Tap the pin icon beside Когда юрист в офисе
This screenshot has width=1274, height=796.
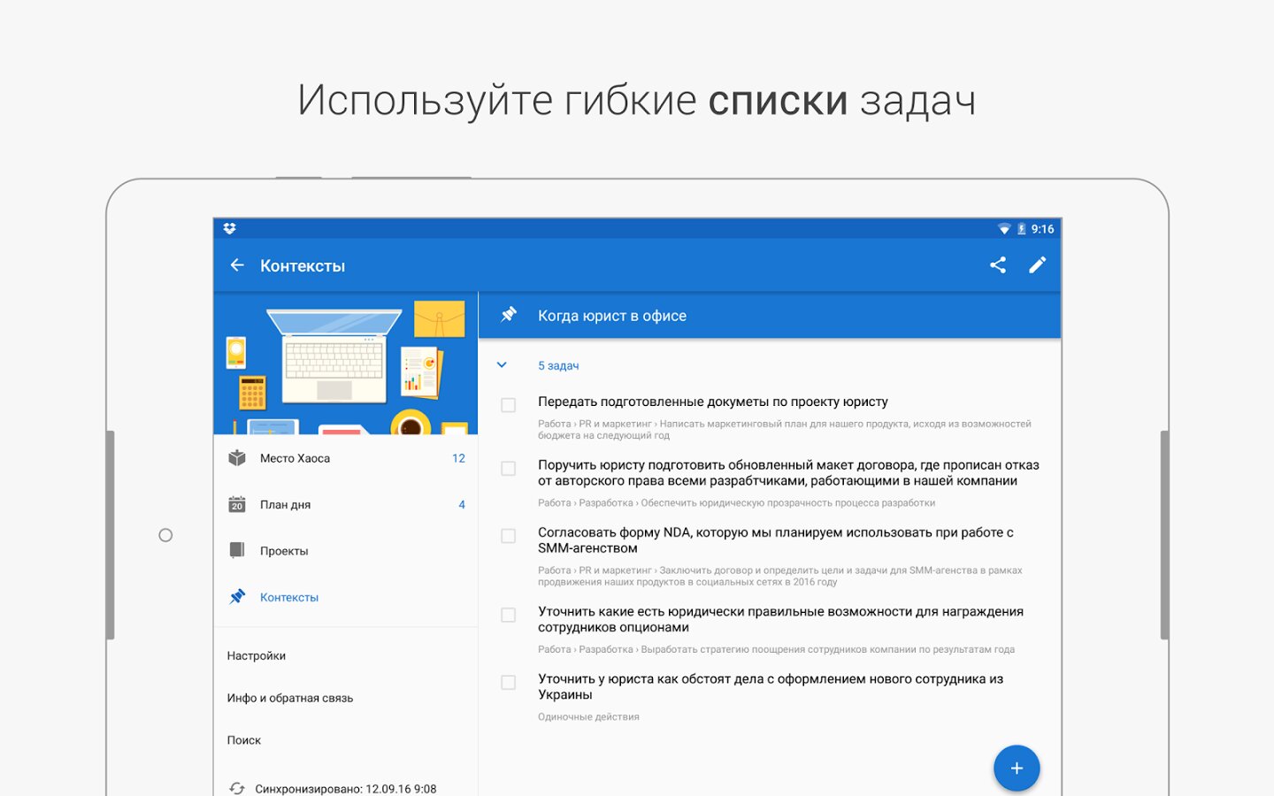(x=509, y=315)
